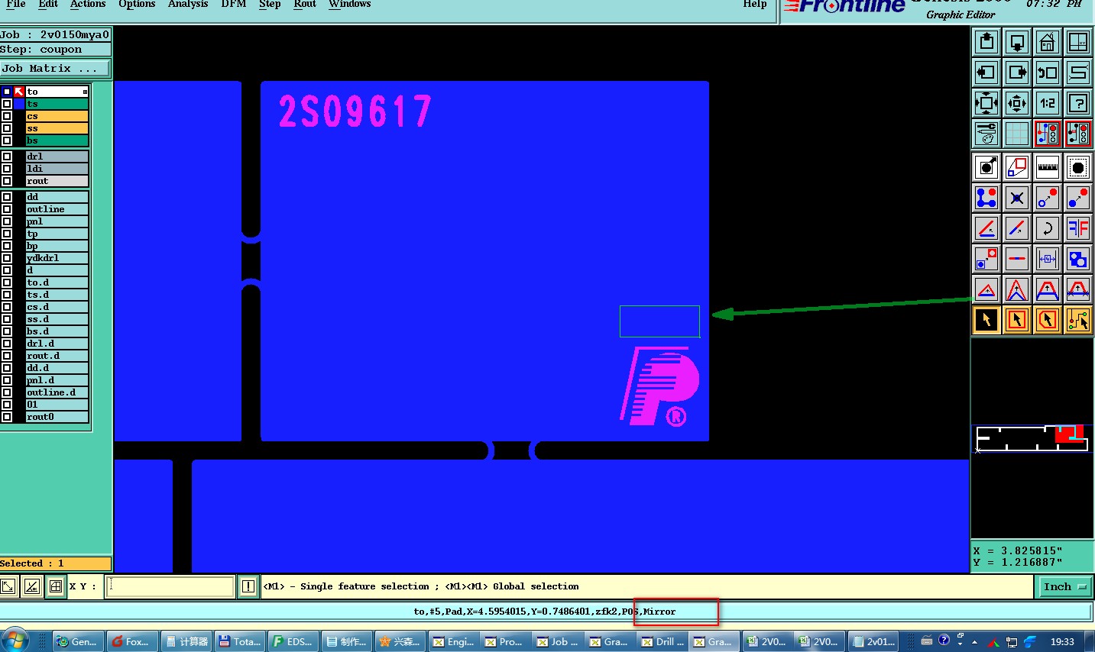1095x652 pixels.
Task: Click the overlapping blue shapes icon
Action: [1078, 259]
